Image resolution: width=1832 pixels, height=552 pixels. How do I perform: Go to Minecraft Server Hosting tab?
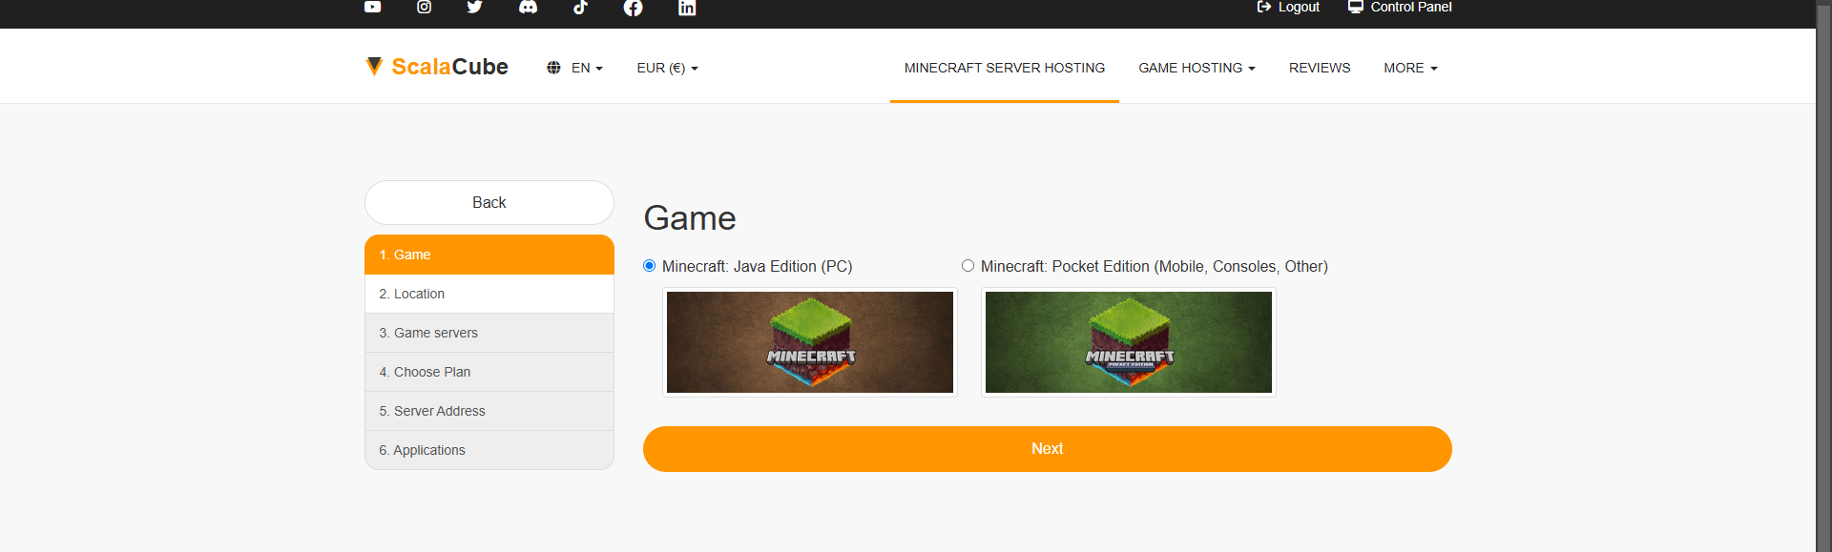(x=1005, y=68)
